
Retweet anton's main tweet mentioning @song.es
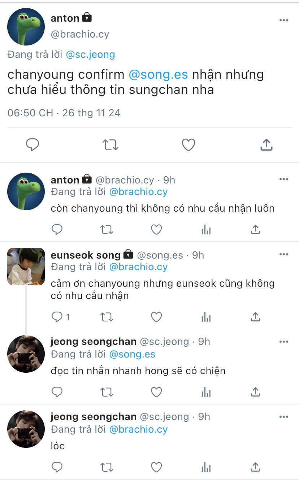110,145
